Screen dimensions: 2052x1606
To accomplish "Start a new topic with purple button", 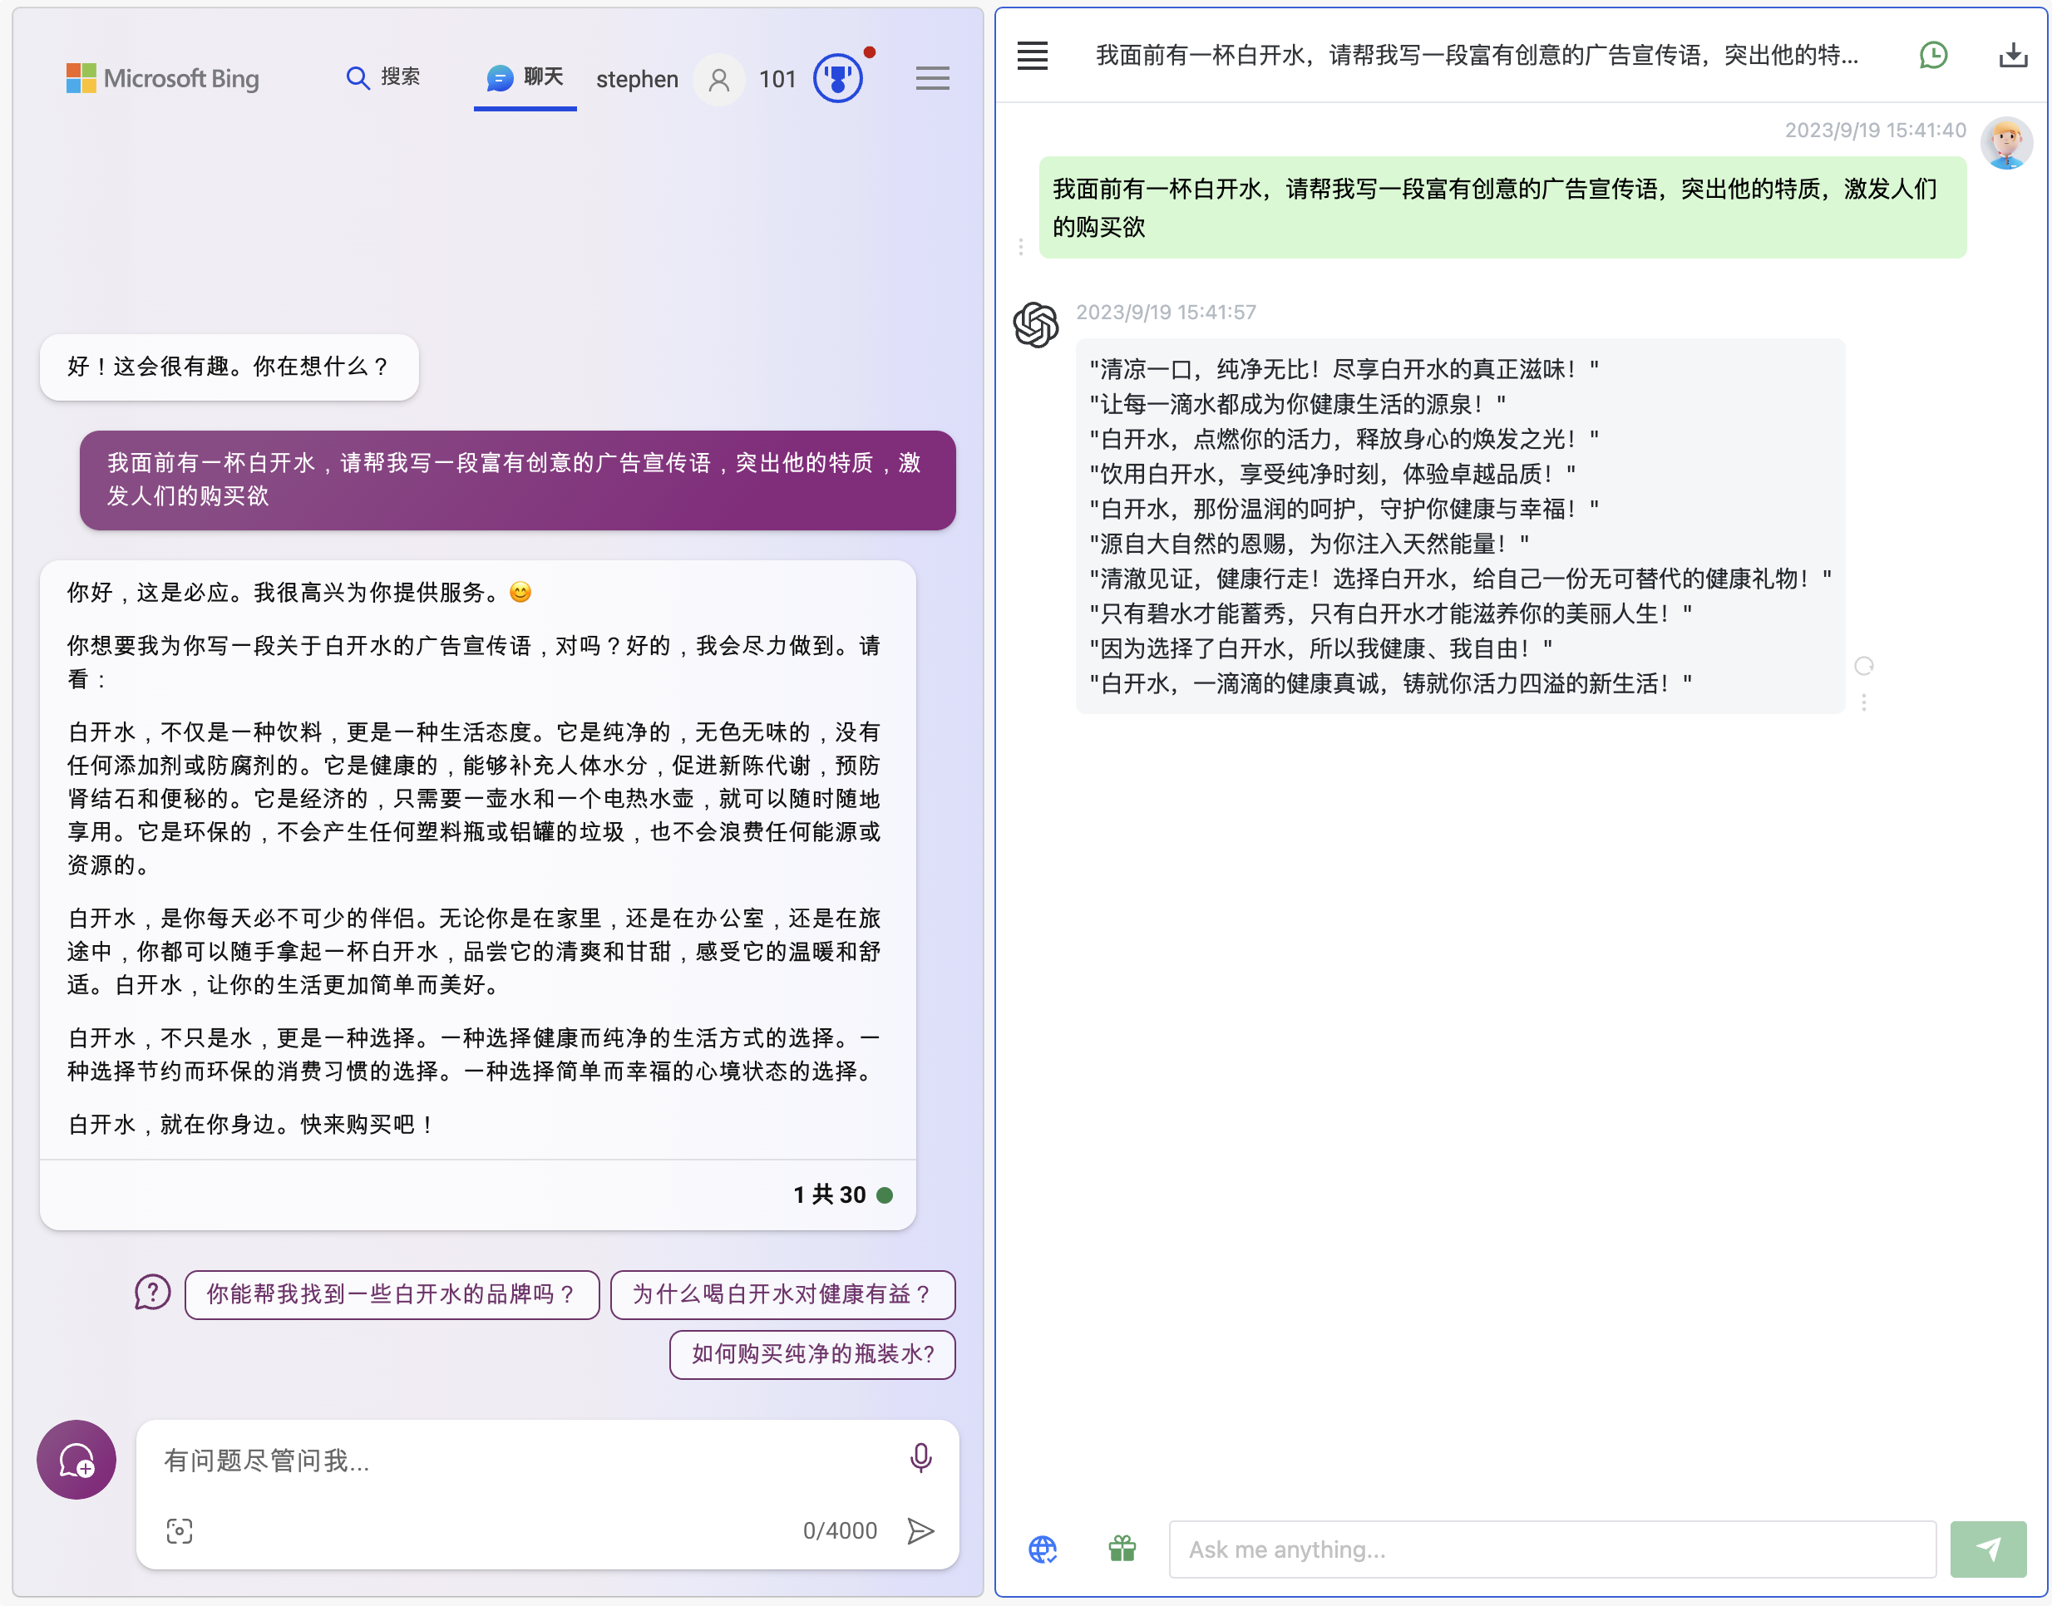I will [x=76, y=1460].
